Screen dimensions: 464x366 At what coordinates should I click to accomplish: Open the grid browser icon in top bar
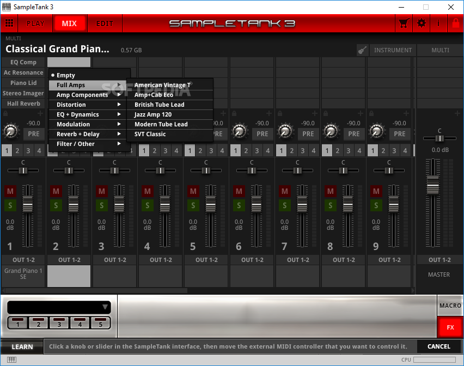point(9,23)
